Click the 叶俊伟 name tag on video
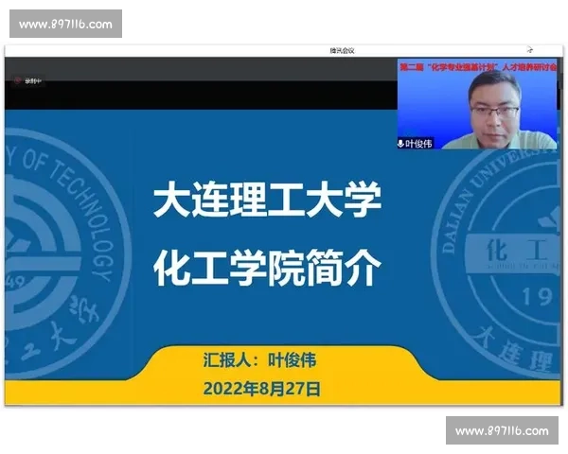Viewport: 568px width, 454px height. (x=418, y=144)
